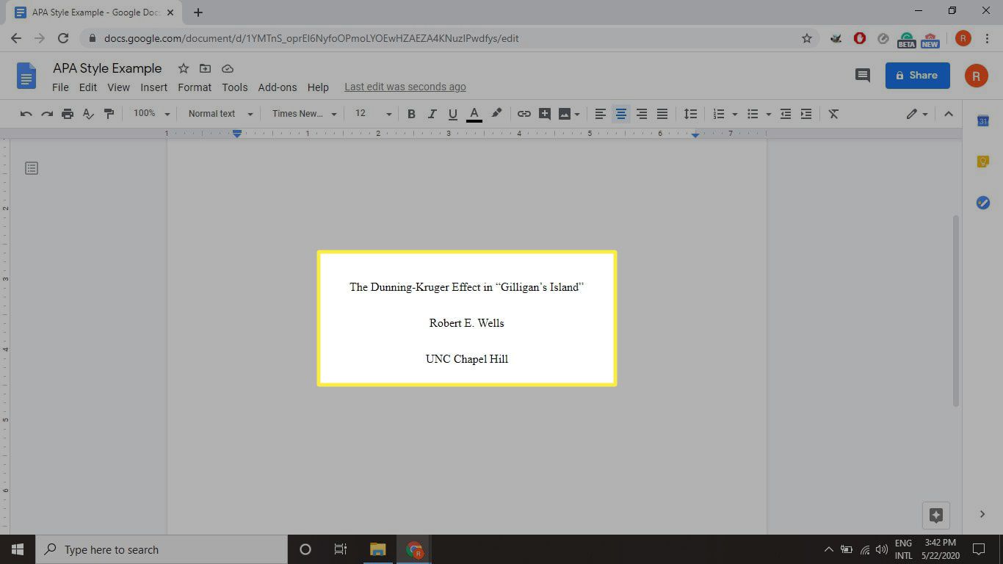
Task: Add a comment from toolbar icon
Action: [544, 114]
